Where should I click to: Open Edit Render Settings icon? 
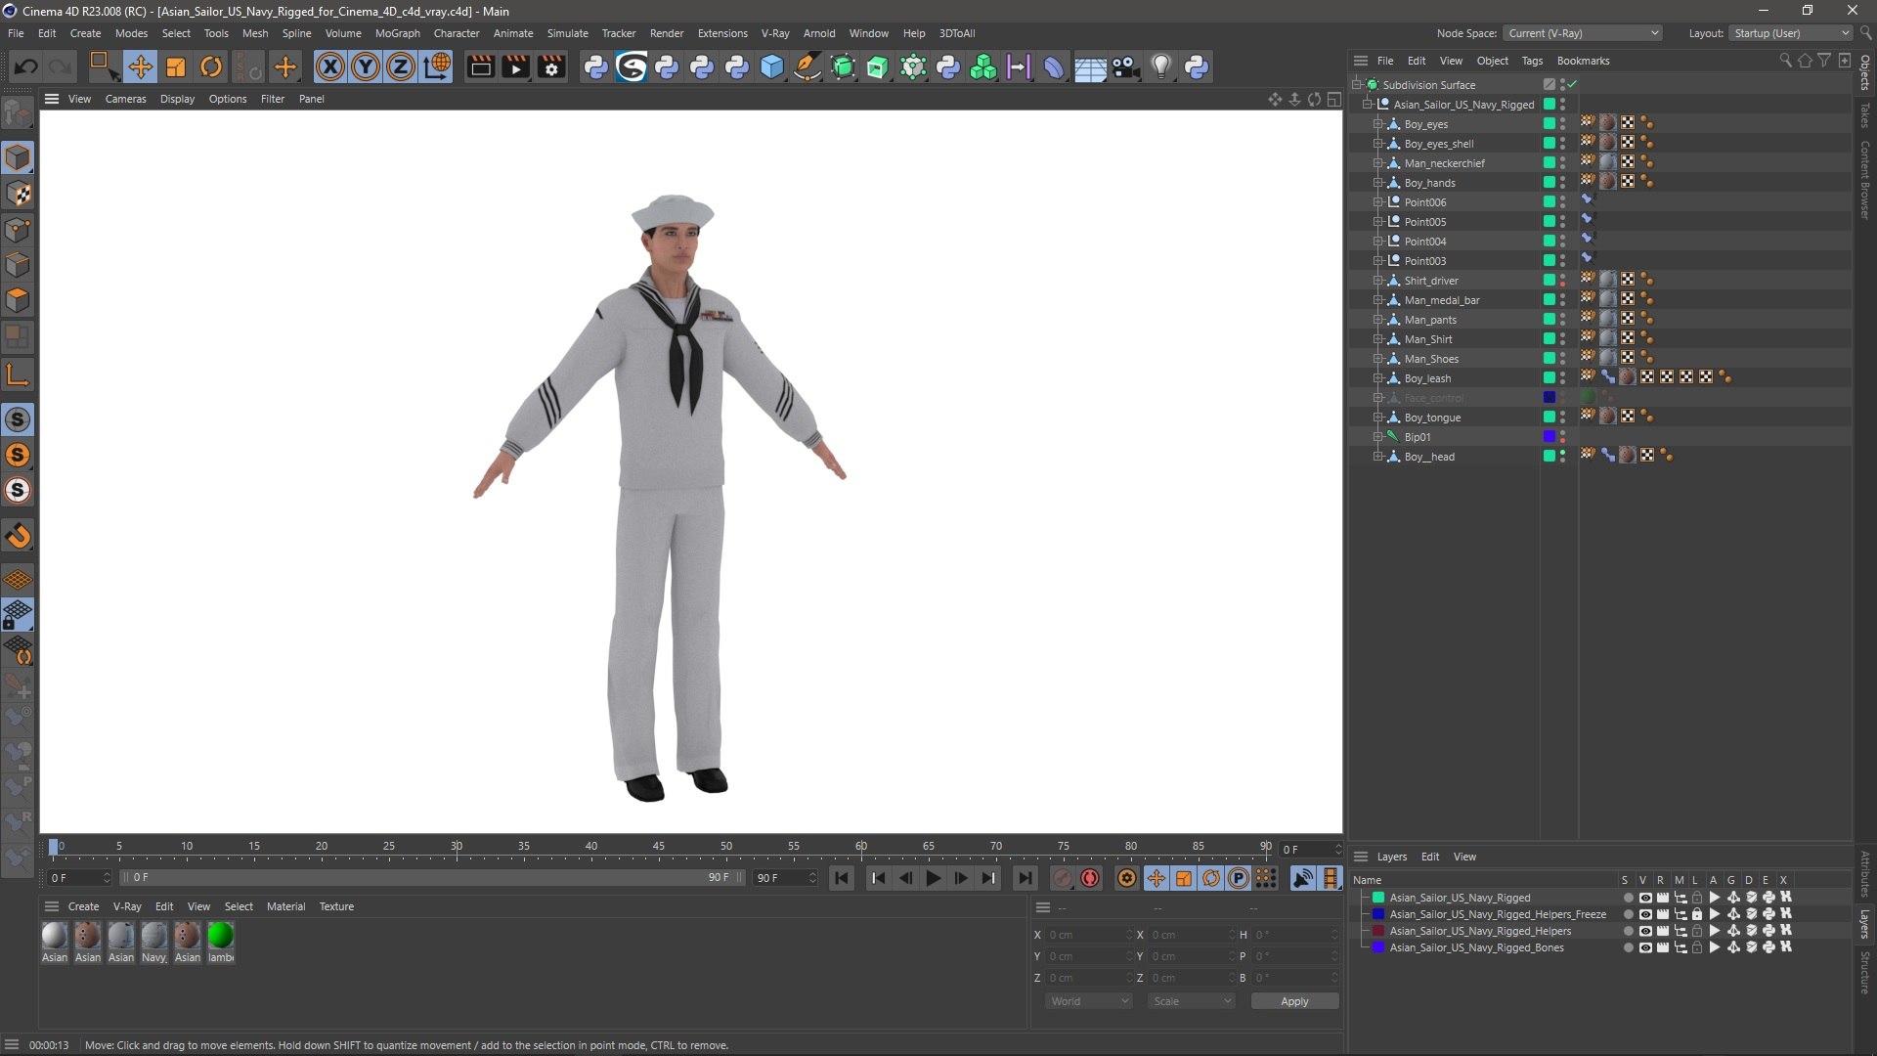point(551,66)
